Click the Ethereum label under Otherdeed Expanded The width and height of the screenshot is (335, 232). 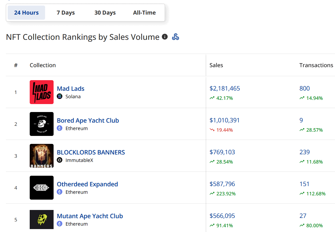point(77,192)
